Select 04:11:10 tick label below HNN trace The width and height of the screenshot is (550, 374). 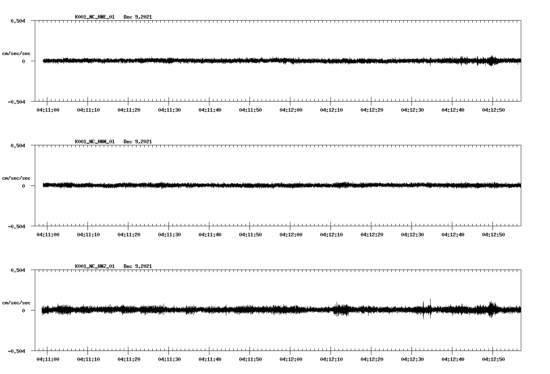(88, 235)
